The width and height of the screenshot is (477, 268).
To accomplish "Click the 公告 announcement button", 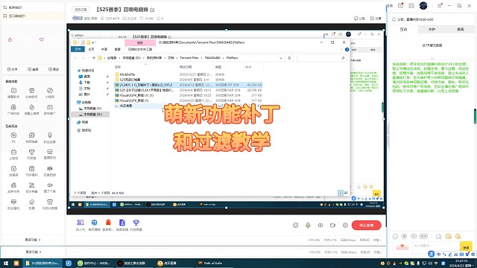I will click(x=359, y=19).
